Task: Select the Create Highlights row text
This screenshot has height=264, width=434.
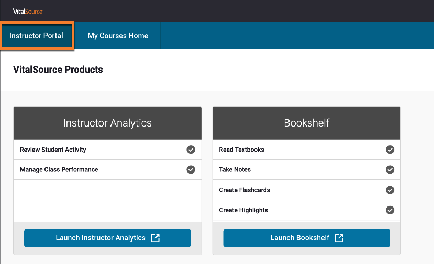Action: point(243,210)
